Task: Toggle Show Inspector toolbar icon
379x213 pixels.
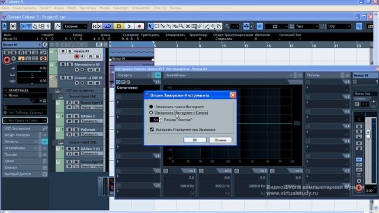Action: pyautogui.click(x=23, y=26)
